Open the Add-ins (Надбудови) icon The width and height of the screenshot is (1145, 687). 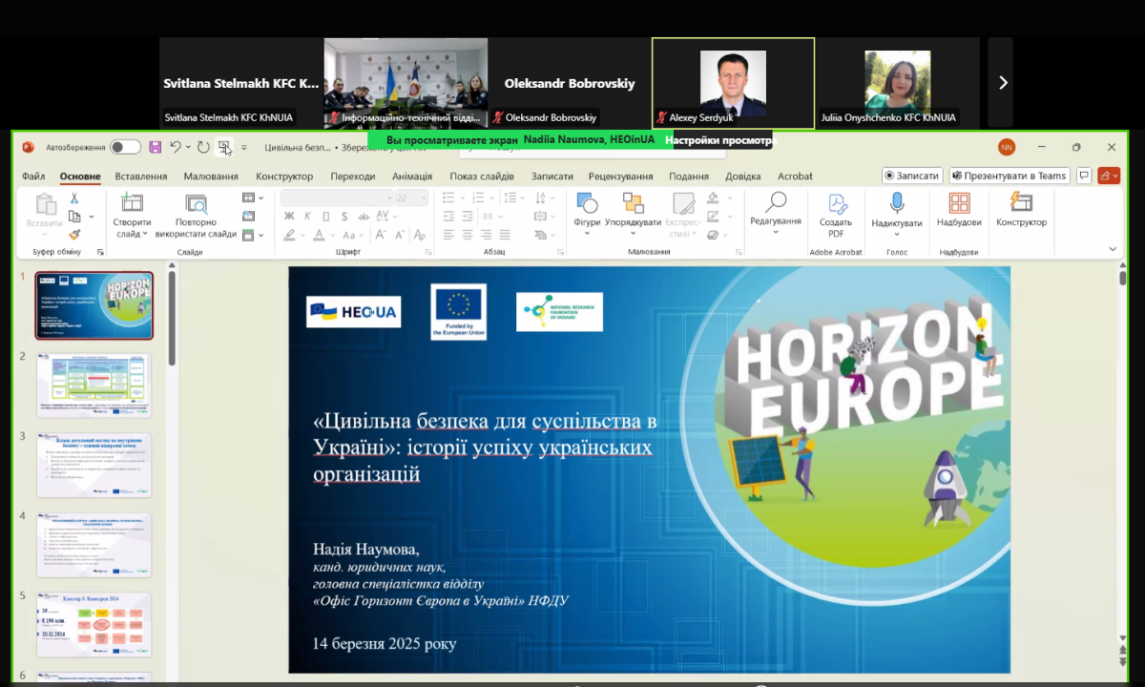[959, 203]
